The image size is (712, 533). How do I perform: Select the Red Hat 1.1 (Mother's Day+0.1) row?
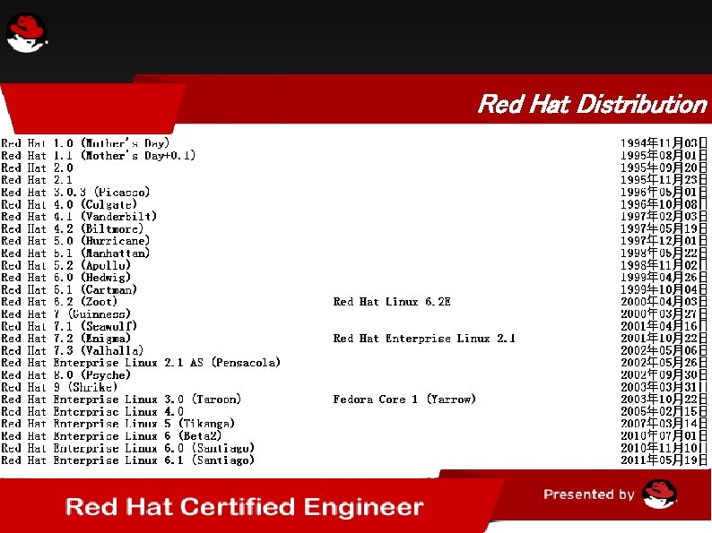98,156
